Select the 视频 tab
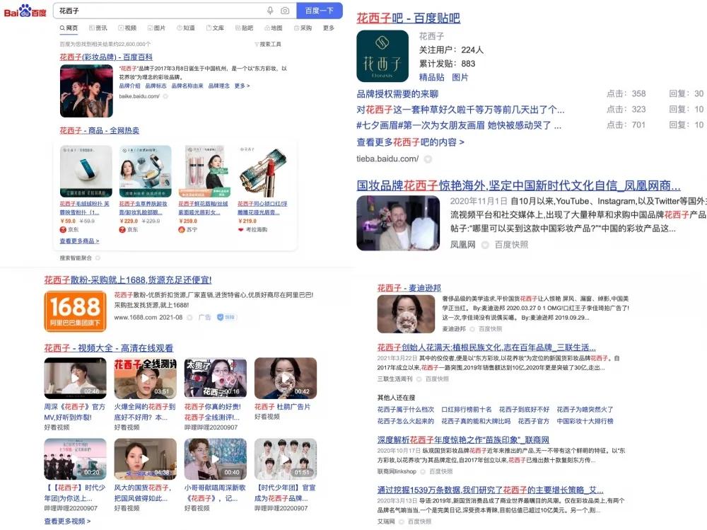The width and height of the screenshot is (707, 530). (127, 28)
